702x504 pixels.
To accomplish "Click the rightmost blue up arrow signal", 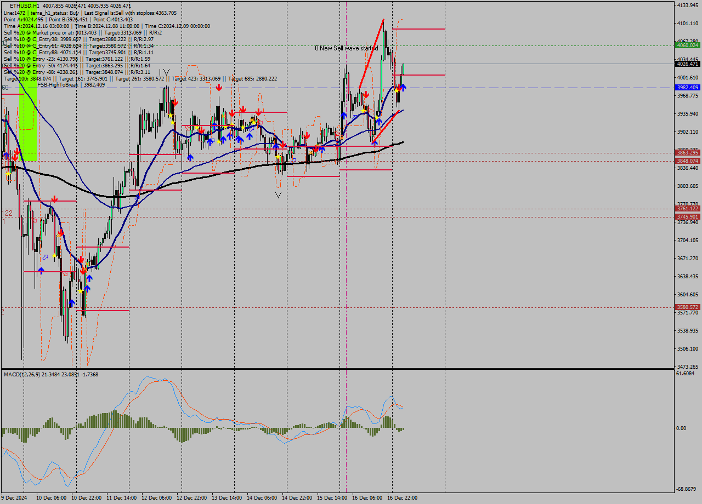I will [403, 87].
